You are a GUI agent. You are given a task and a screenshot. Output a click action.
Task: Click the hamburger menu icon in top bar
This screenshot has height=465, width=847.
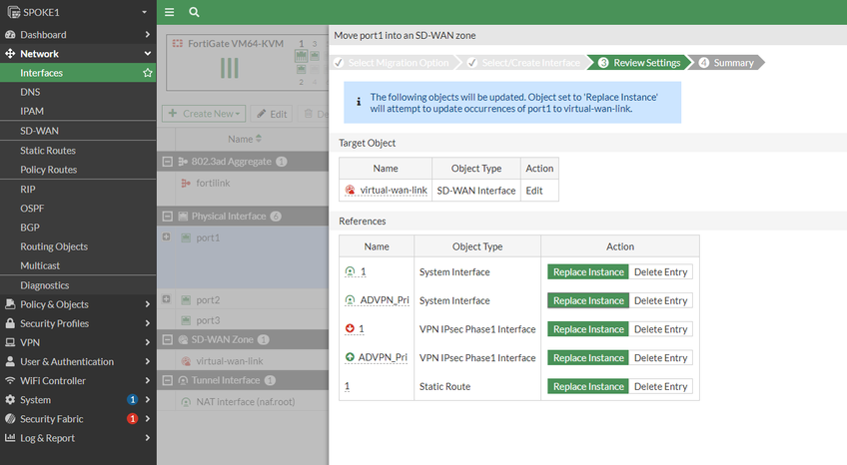tap(169, 12)
